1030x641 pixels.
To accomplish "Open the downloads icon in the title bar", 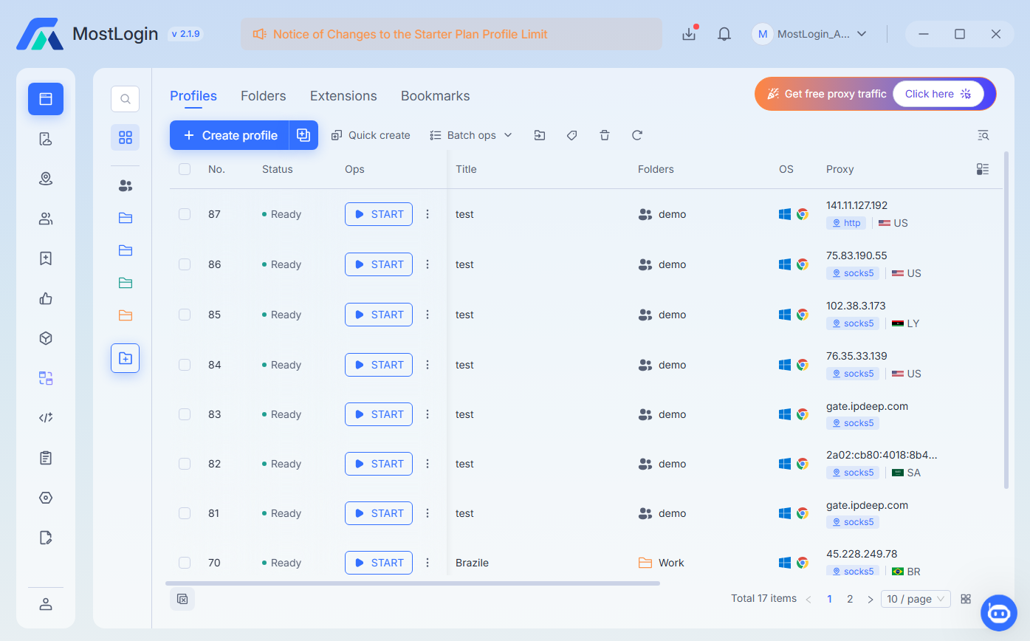I will 689,34.
